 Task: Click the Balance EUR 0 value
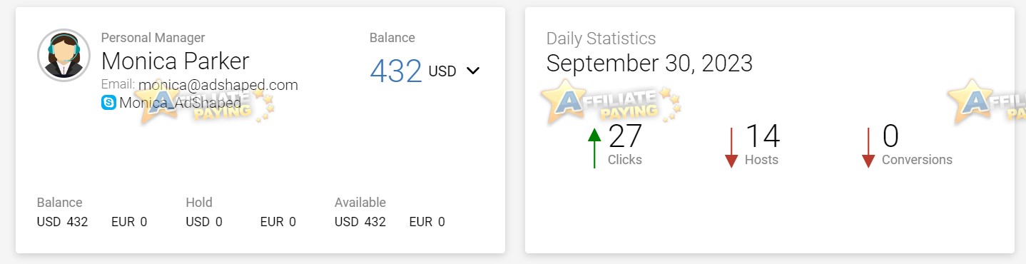click(x=129, y=222)
